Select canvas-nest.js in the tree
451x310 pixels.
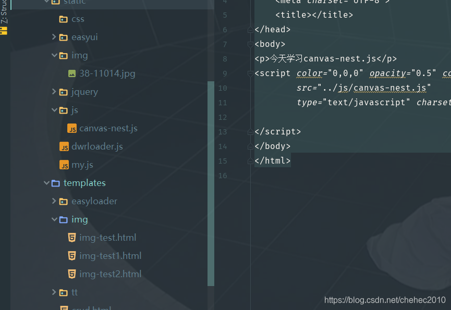[x=108, y=128]
